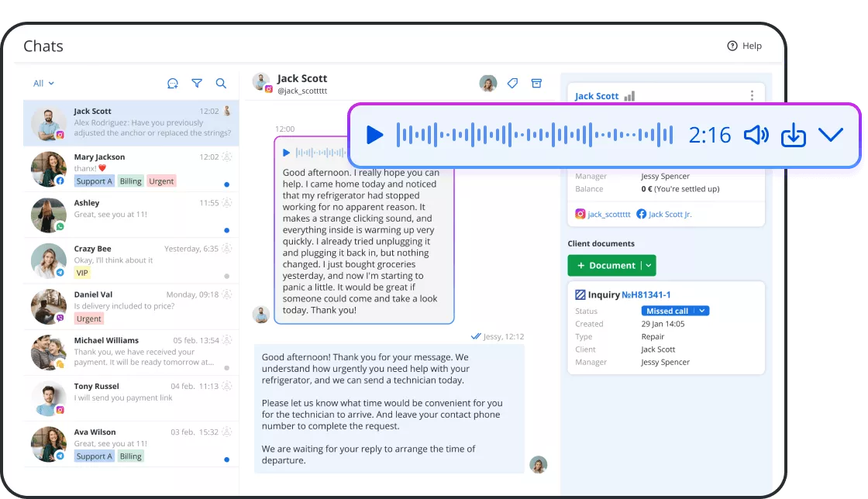
Task: Archive the Jack Scott conversation
Action: pyautogui.click(x=536, y=83)
